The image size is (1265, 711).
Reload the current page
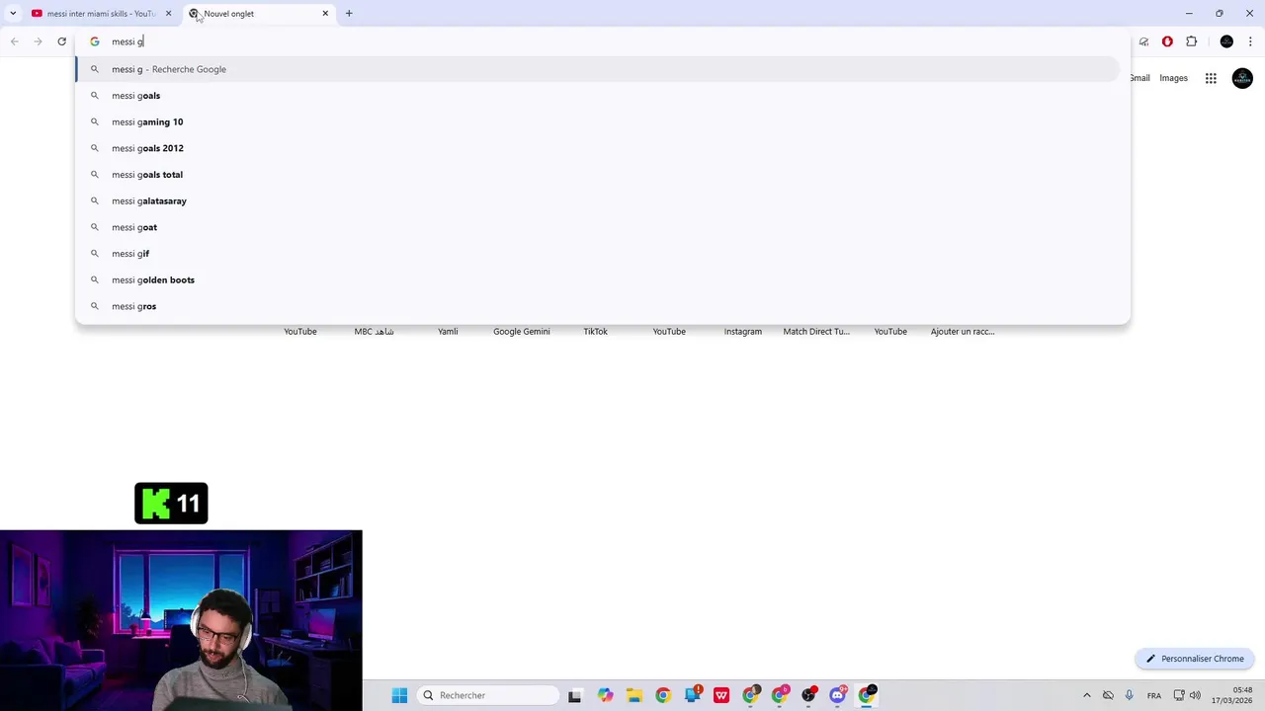tap(61, 41)
